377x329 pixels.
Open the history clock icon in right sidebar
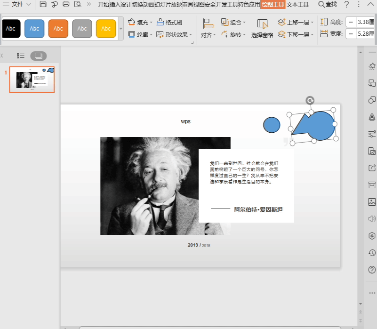[x=372, y=253]
